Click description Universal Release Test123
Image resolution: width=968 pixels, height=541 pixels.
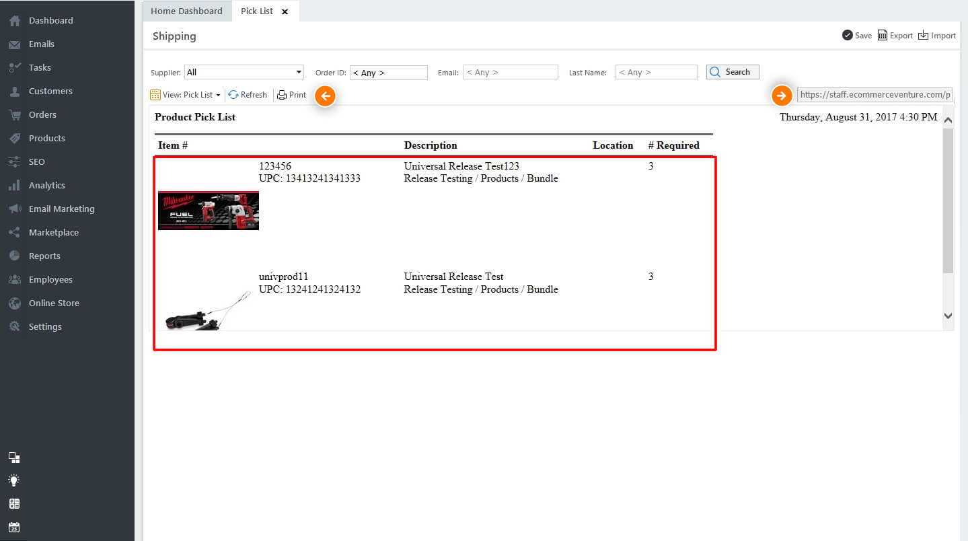(461, 166)
